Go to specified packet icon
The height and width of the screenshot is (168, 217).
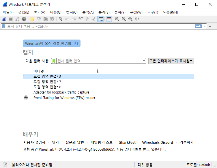(81, 19)
